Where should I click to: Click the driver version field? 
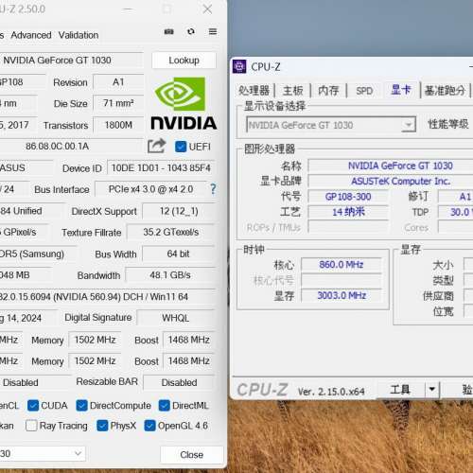(x=107, y=297)
